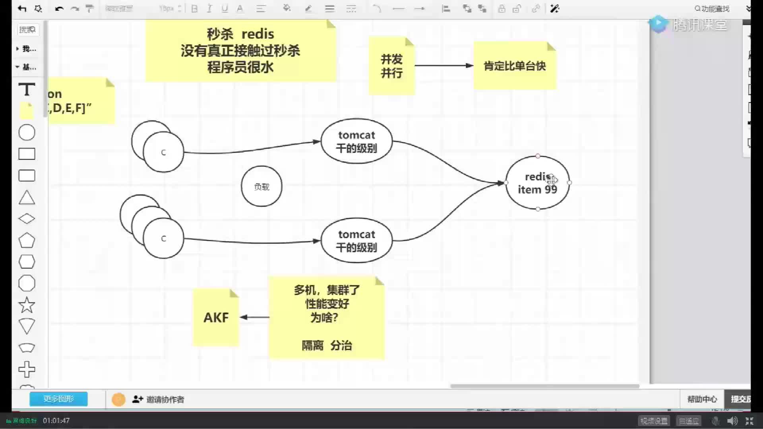Select the star shape from palette

27,305
